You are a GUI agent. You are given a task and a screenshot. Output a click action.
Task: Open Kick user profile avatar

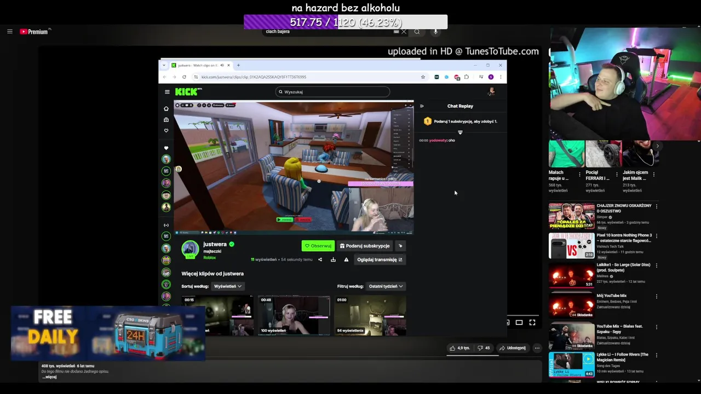click(491, 91)
